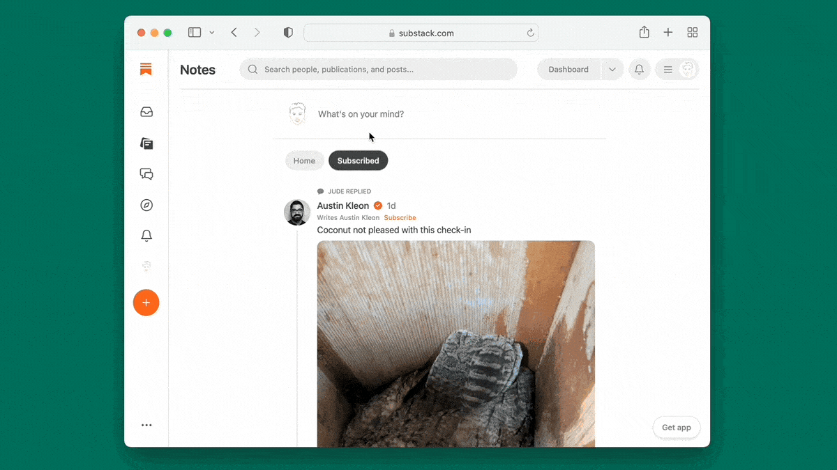Image resolution: width=837 pixels, height=470 pixels.
Task: Expand the ellipsis menu at sidebar bottom
Action: click(146, 425)
